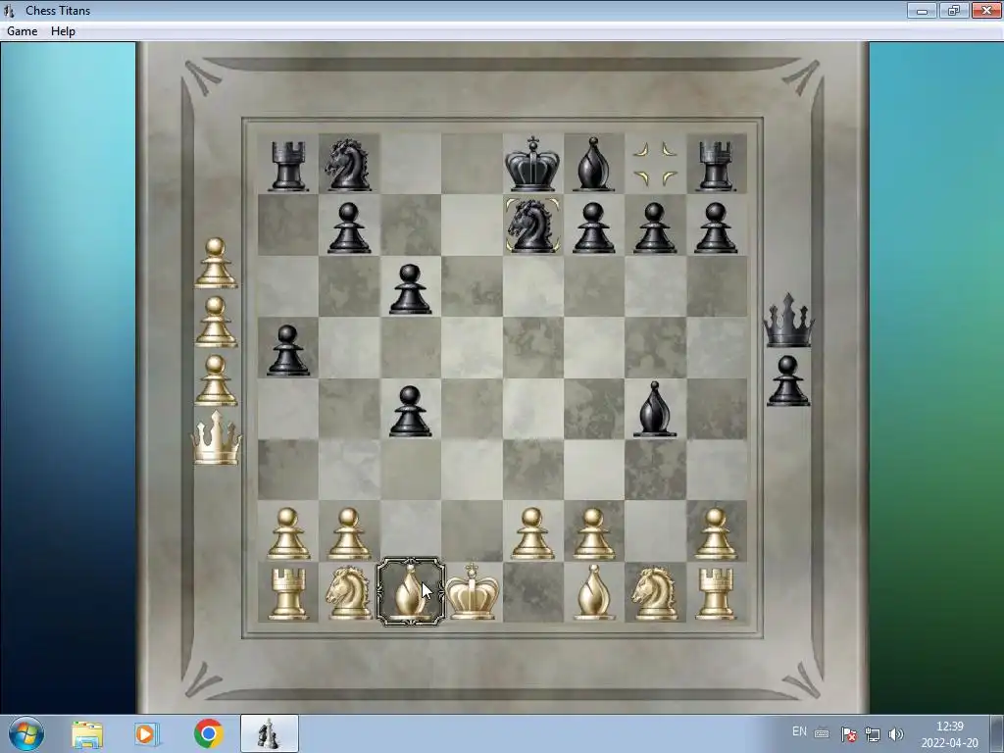Select the black pawn on b7

(x=349, y=227)
